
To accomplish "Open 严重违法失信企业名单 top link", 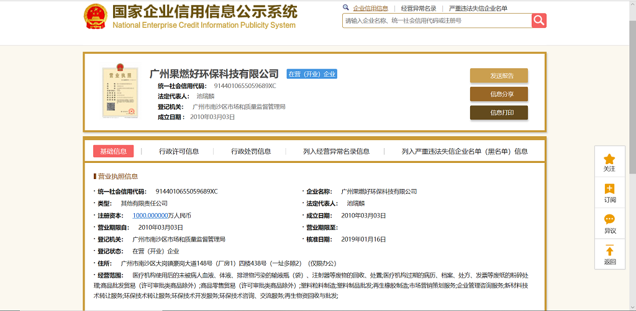I will pos(478,9).
